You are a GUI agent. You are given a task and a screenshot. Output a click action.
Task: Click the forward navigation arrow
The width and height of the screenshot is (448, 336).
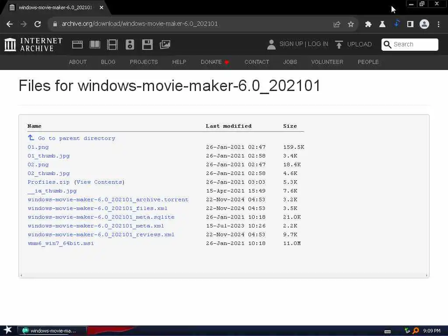coord(24,24)
